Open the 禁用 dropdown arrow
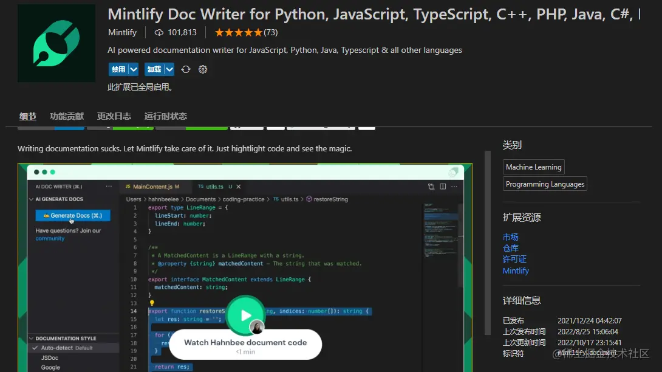Screen dimensions: 662x372 (x=134, y=69)
